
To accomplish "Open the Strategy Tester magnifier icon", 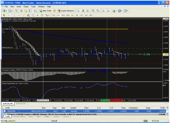I will coord(35,11).
